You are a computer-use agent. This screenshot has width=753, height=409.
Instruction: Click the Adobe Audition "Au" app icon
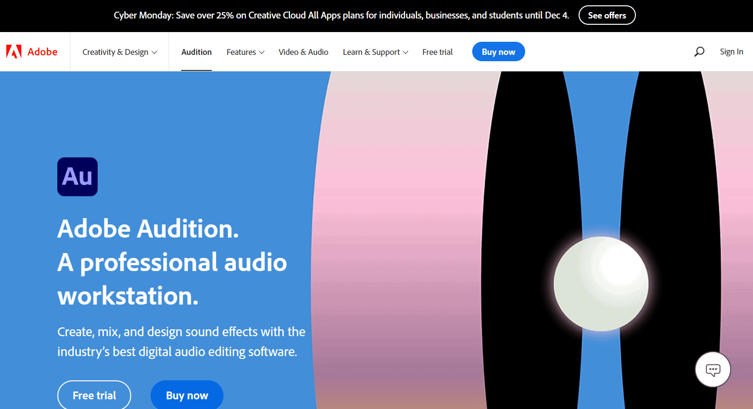coord(77,177)
